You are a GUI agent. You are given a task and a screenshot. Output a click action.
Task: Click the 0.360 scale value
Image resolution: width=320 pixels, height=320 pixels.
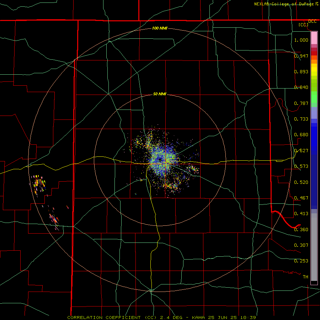tap(301, 229)
